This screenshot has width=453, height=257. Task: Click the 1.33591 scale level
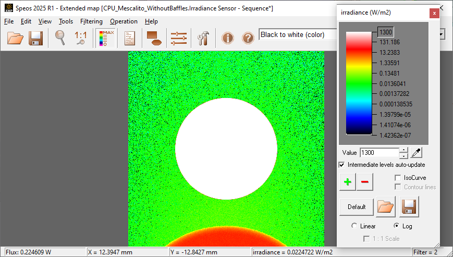point(389,63)
